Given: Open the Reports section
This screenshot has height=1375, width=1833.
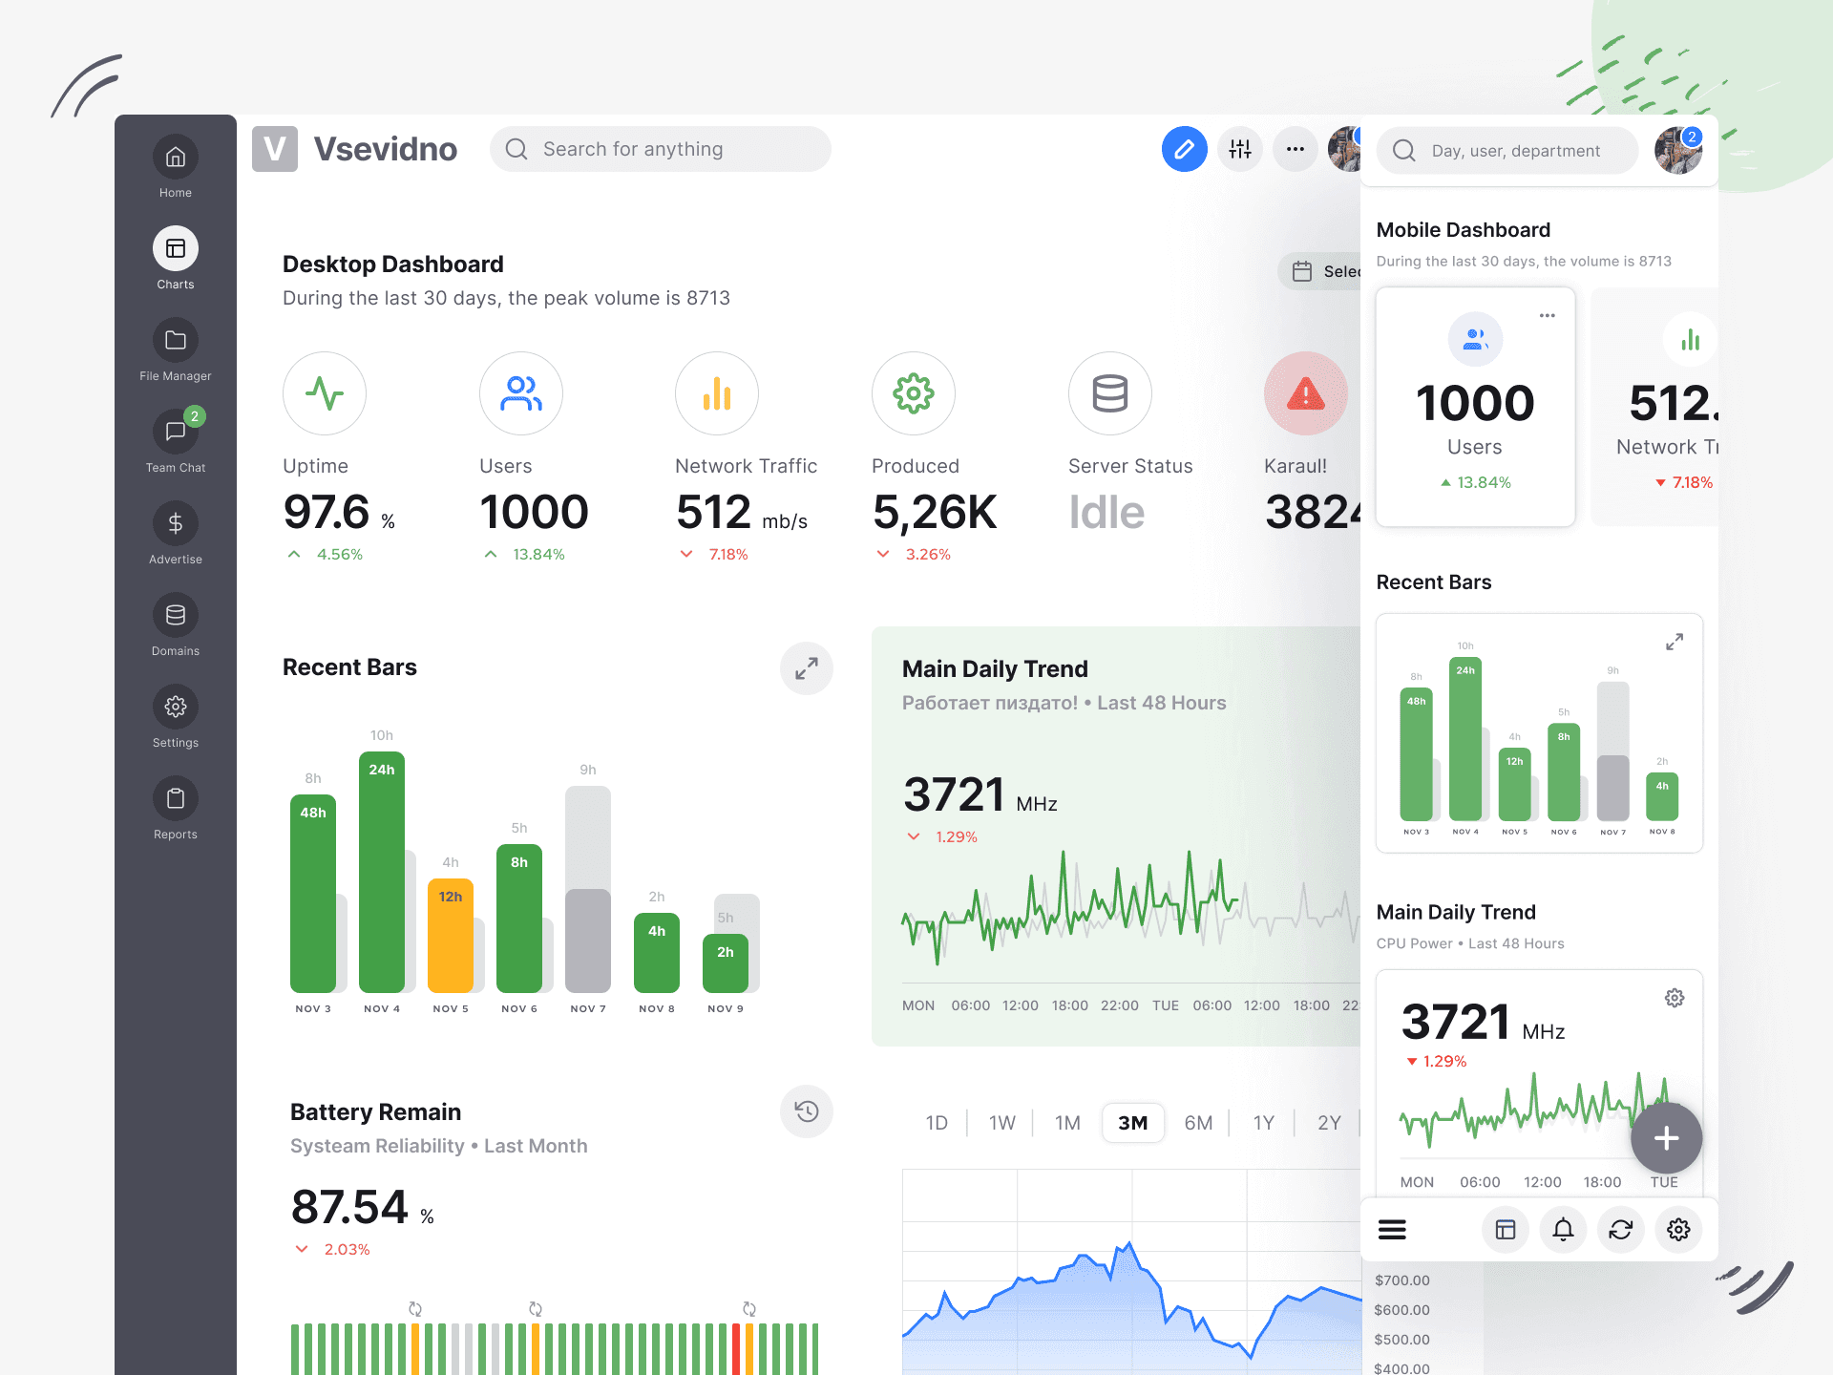Looking at the screenshot, I should [x=175, y=797].
